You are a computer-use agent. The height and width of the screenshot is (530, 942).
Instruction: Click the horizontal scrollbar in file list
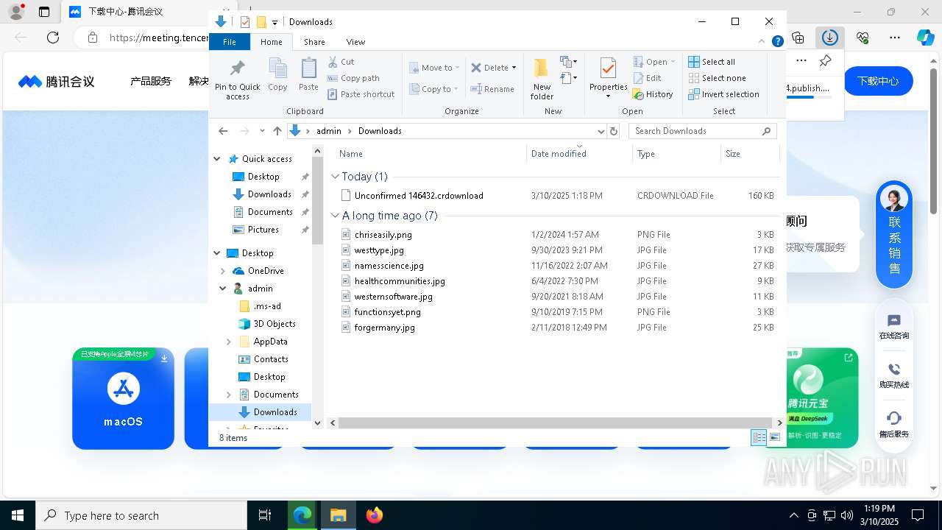coord(556,423)
